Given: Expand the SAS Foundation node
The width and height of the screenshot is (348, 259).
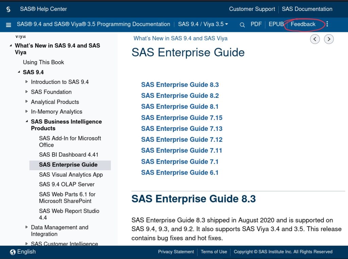Looking at the screenshot, I should [27, 92].
